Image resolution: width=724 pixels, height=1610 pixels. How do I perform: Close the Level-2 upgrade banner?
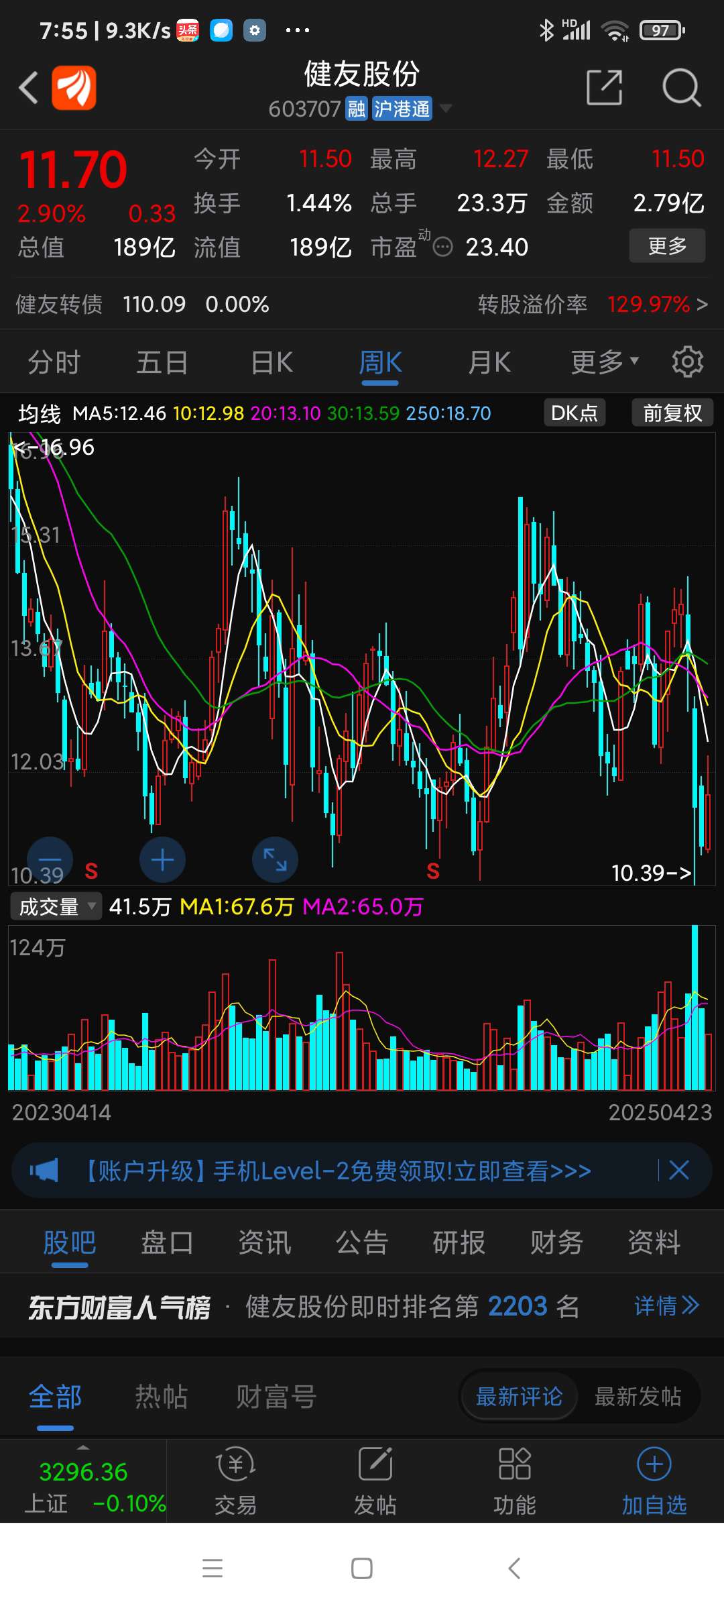(679, 1171)
